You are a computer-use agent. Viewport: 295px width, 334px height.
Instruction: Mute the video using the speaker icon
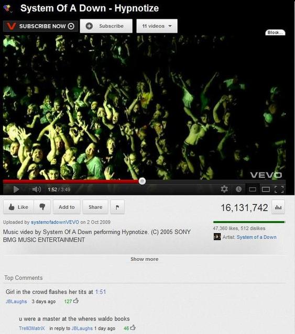click(x=36, y=189)
